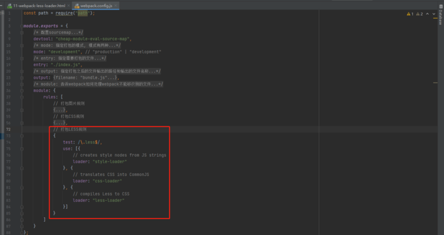Click the "production" word in mode comment
This screenshot has width=444, height=235.
(107, 52)
